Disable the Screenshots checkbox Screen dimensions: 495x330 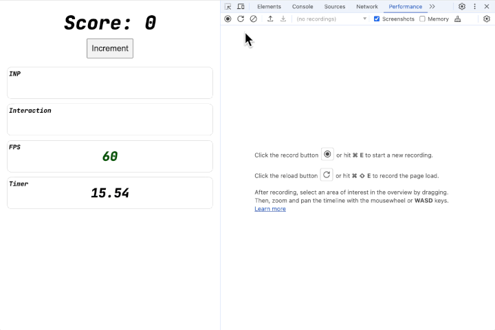pyautogui.click(x=377, y=19)
